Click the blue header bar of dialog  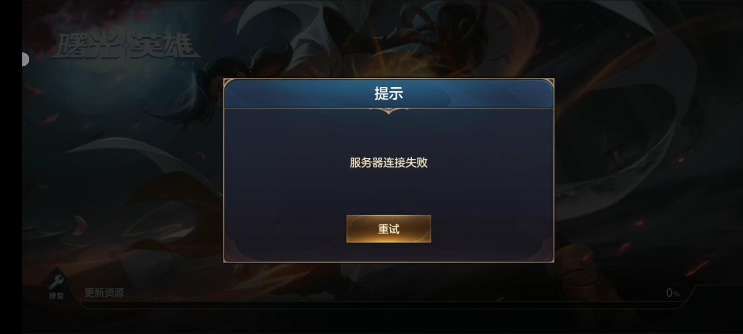[389, 94]
